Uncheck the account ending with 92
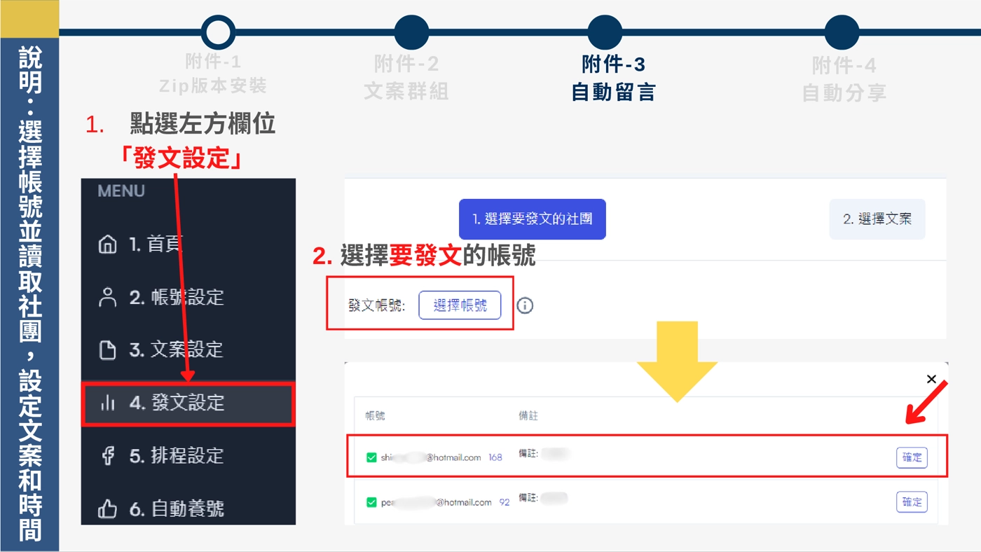The height and width of the screenshot is (552, 981). (x=371, y=502)
